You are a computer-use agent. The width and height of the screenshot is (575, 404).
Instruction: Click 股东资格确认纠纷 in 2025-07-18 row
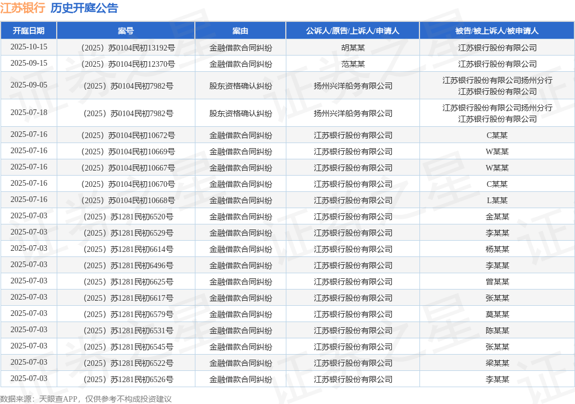click(x=240, y=114)
